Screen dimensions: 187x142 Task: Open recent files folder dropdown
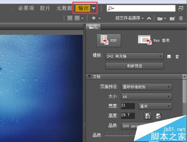click(x=162, y=18)
